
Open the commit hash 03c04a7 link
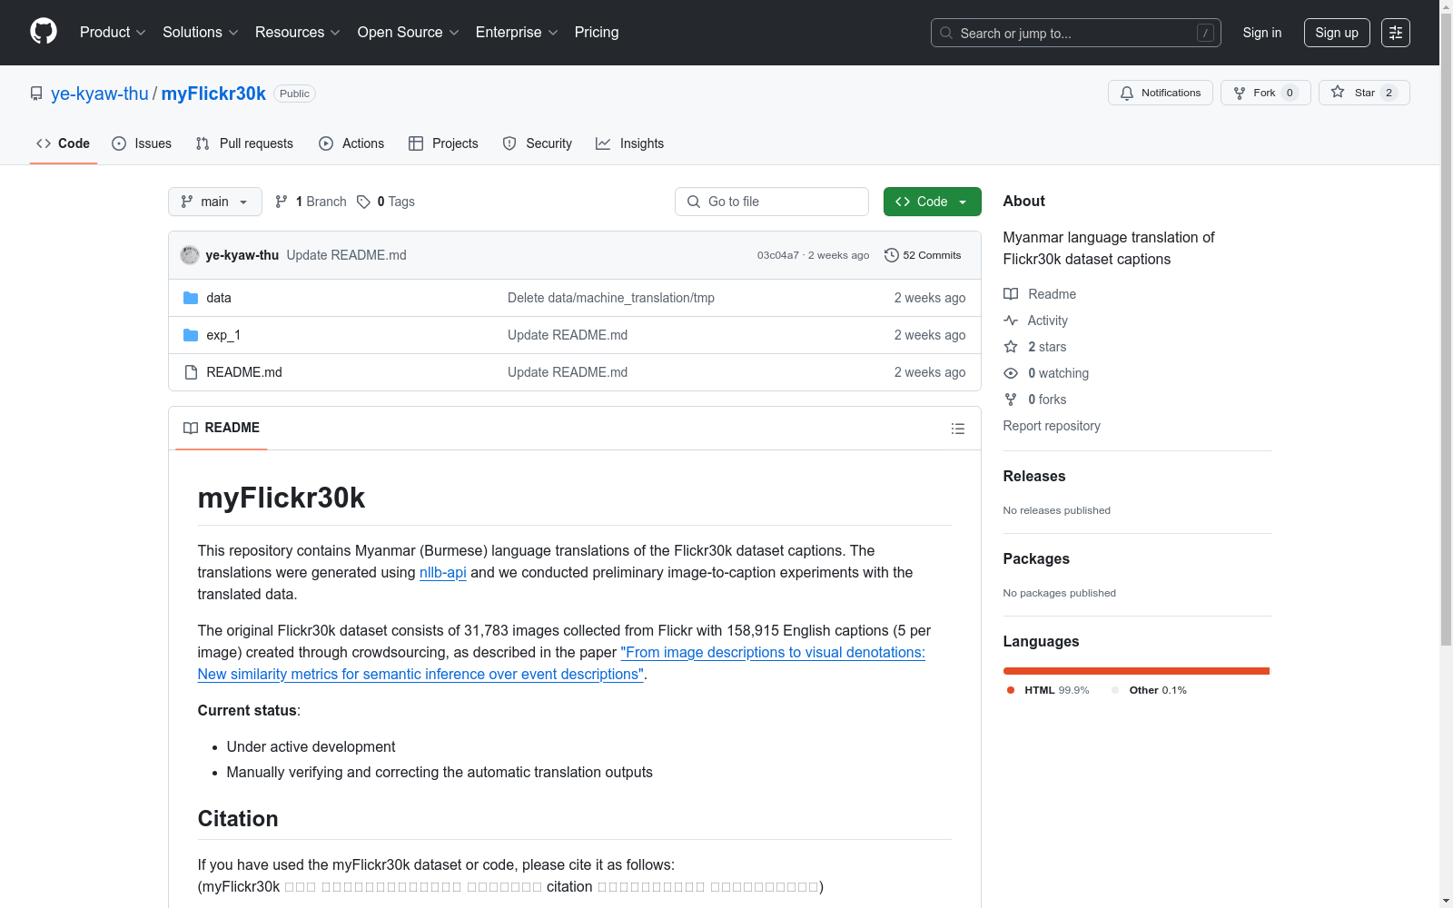point(778,255)
